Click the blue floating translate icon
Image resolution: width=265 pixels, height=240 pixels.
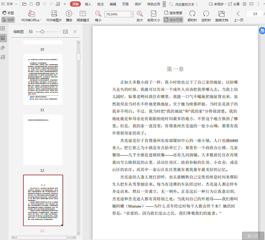click(x=262, y=31)
